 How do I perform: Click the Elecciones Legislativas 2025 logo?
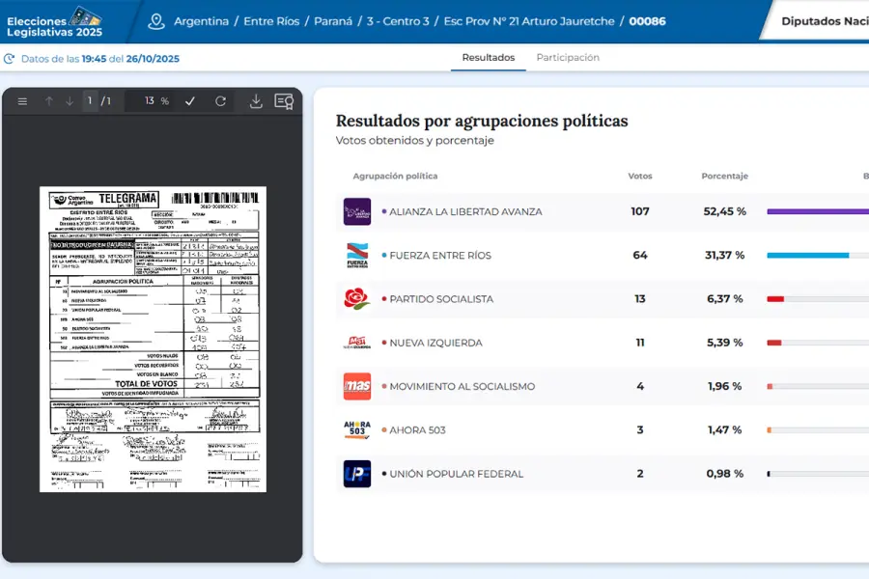click(55, 21)
